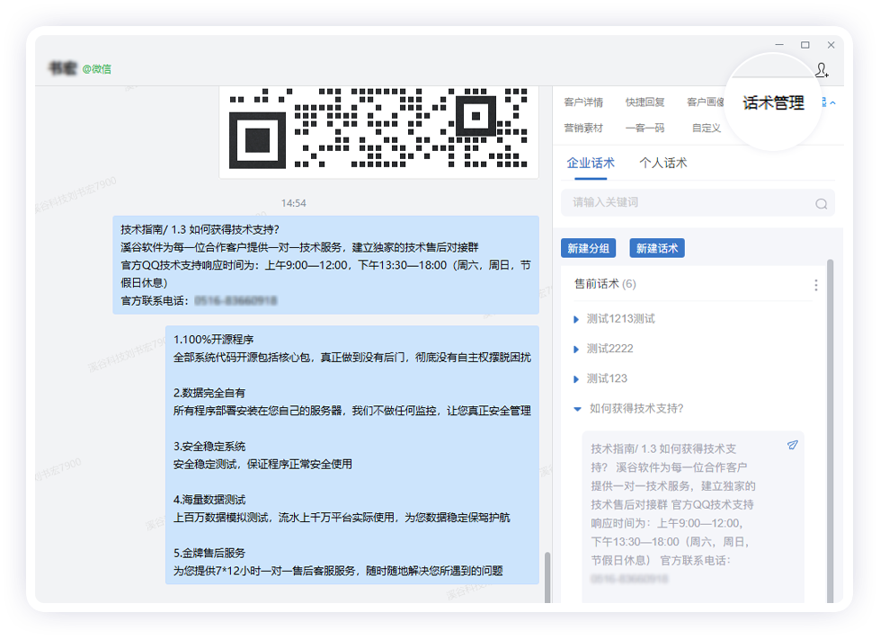
Task: Switch to the 个人话术 tab
Action: (662, 164)
